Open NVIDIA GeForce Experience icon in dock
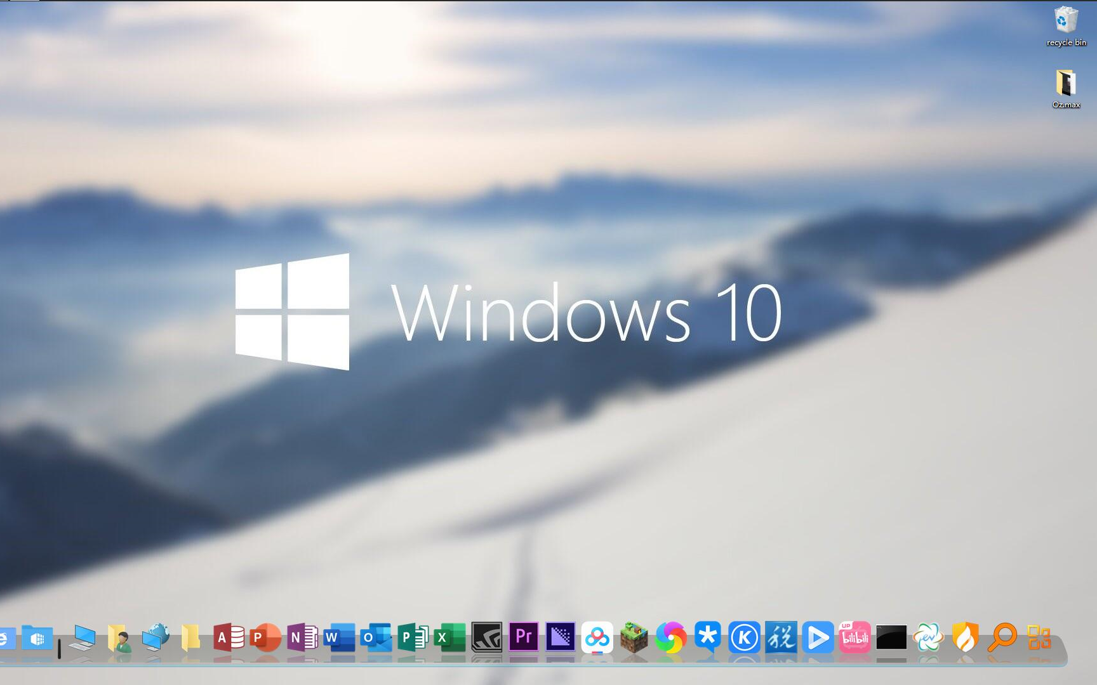 point(487,638)
